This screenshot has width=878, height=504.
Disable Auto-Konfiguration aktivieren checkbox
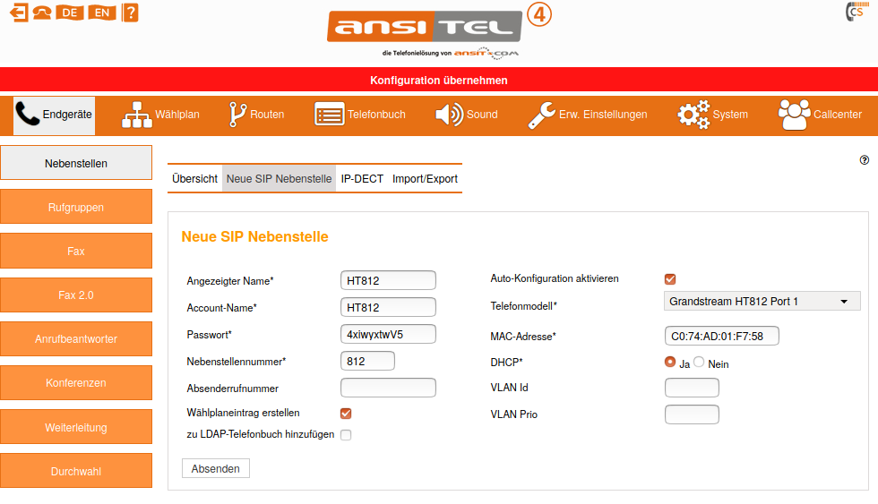[x=670, y=279]
